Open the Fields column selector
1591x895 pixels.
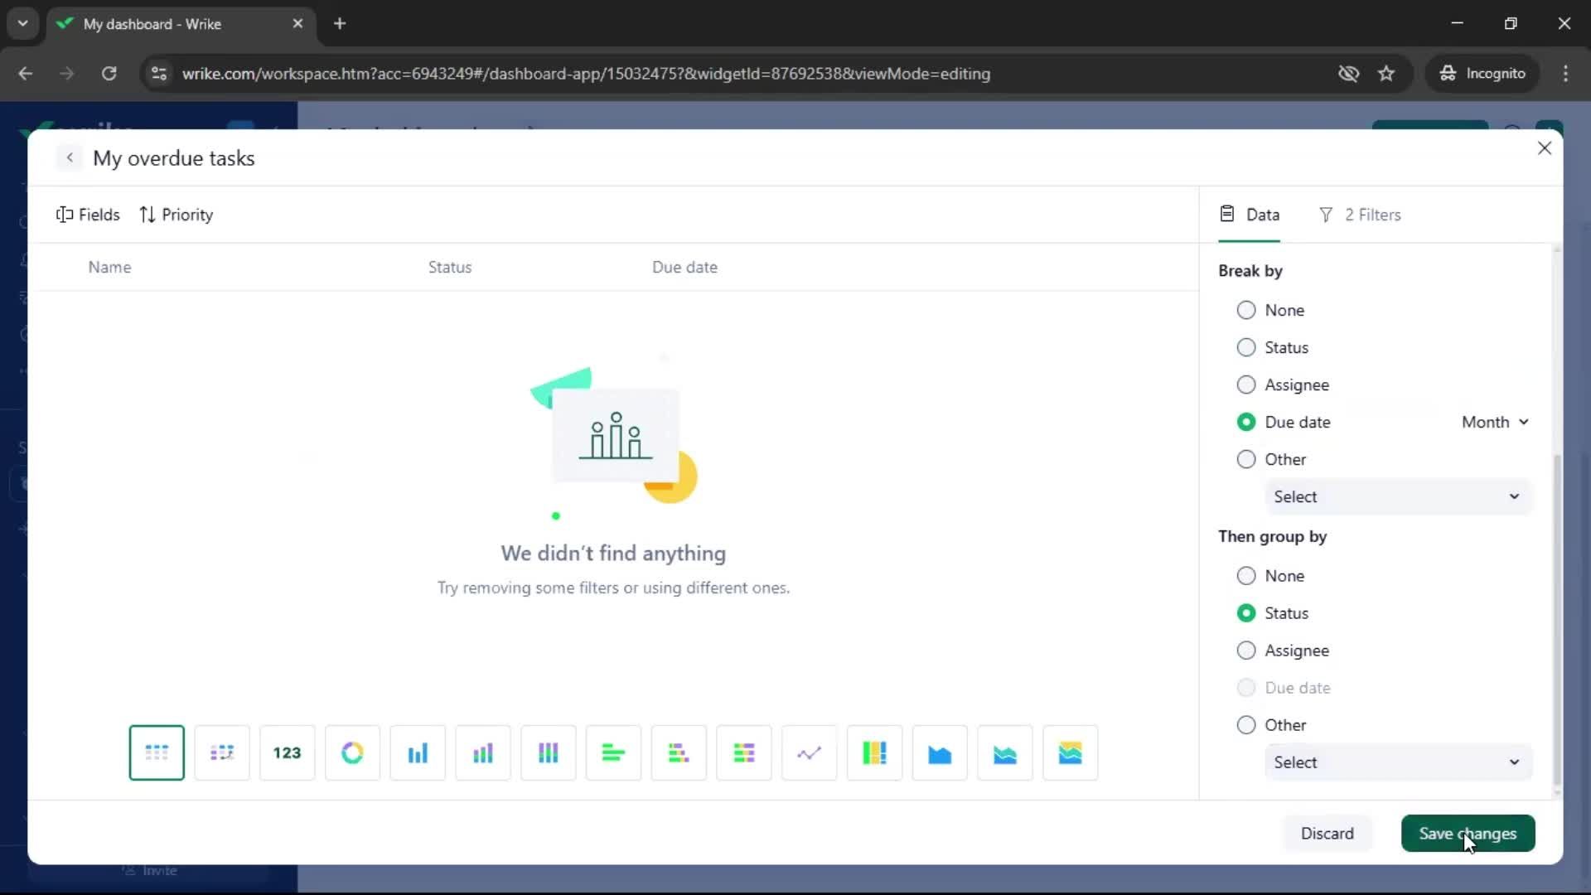pyautogui.click(x=88, y=215)
